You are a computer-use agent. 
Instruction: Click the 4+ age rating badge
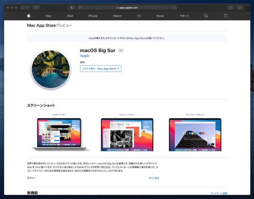point(121,51)
